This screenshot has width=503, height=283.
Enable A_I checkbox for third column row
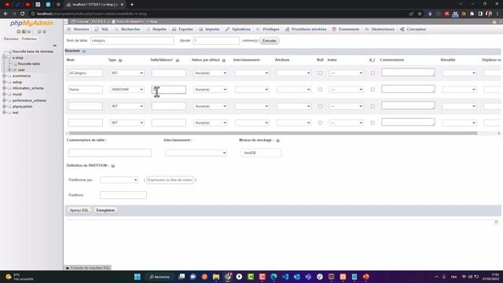(373, 106)
